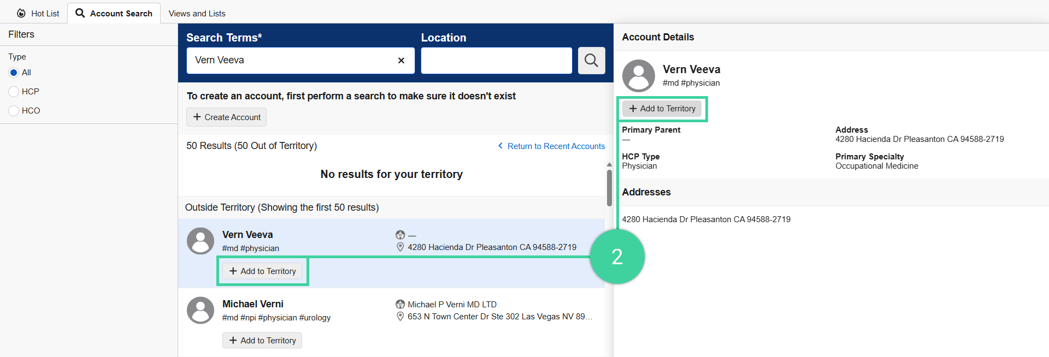
Task: Click the results list scrollbar
Action: [609, 188]
